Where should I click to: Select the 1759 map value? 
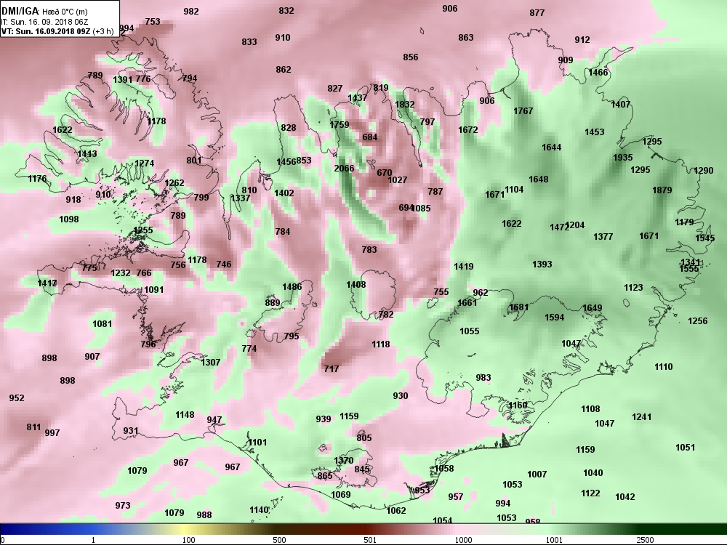tap(340, 125)
